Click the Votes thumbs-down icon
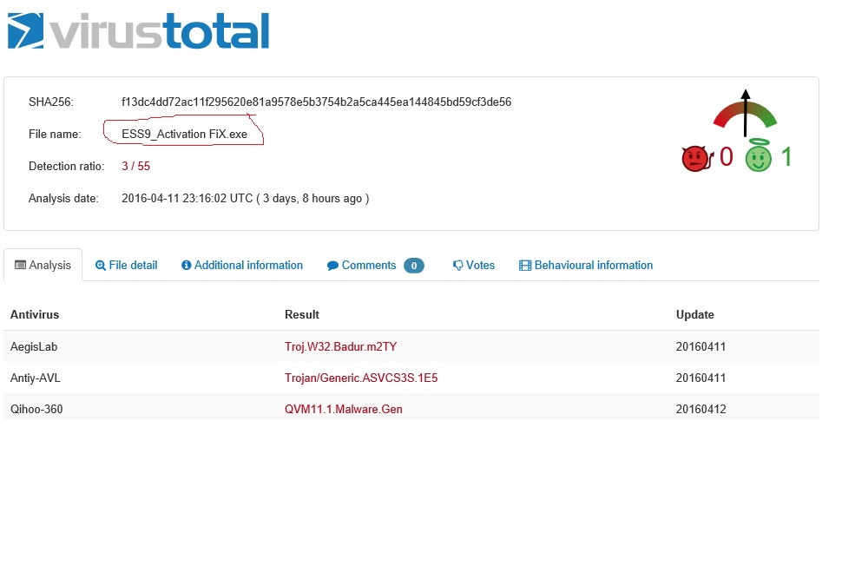Image resolution: width=855 pixels, height=579 pixels. point(458,266)
